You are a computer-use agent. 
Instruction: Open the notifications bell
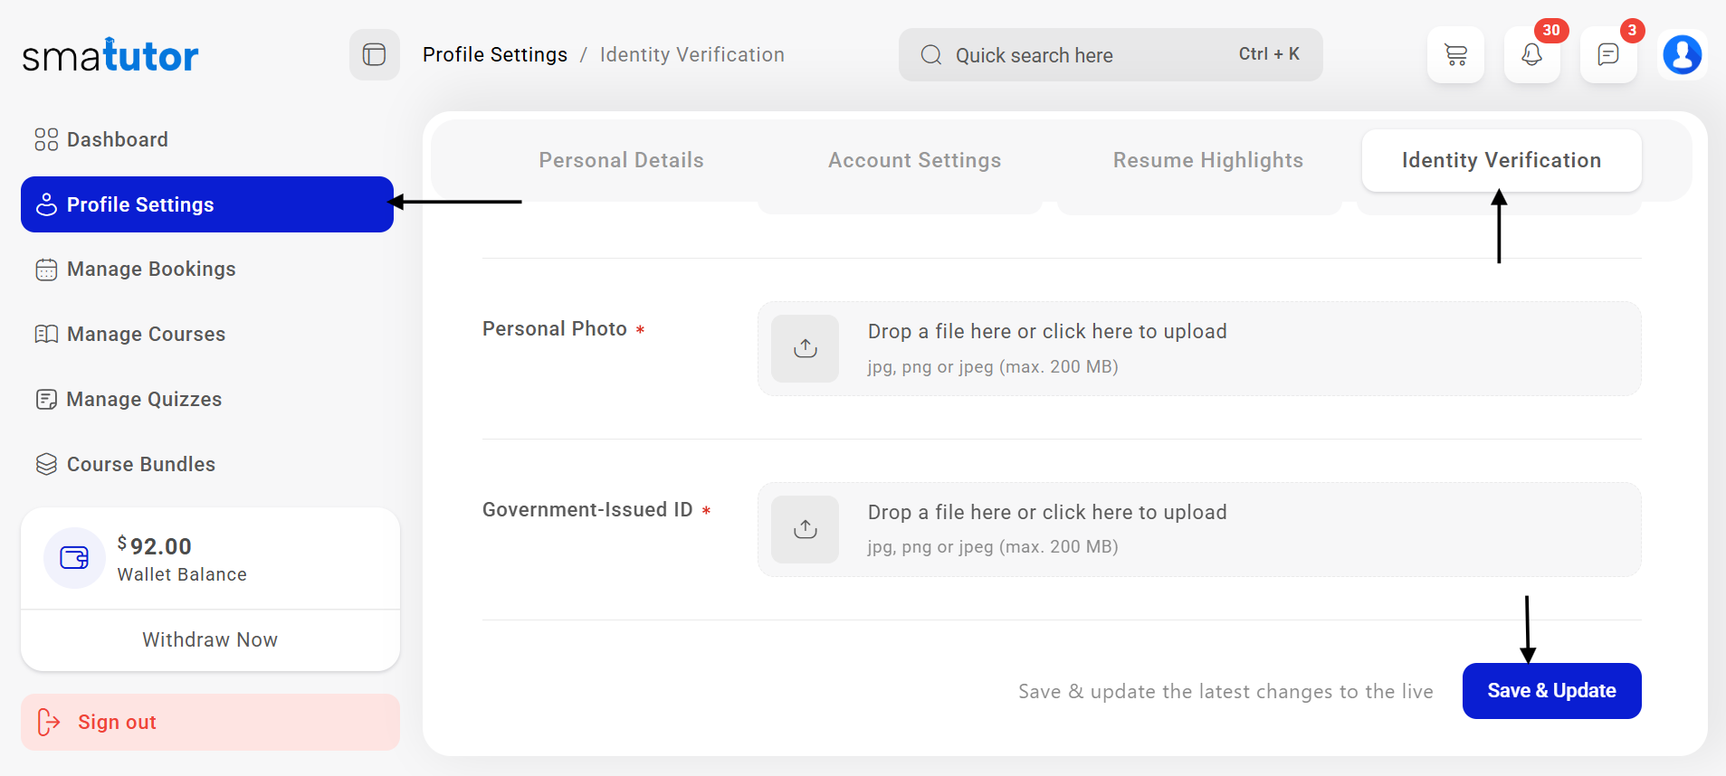click(1531, 55)
